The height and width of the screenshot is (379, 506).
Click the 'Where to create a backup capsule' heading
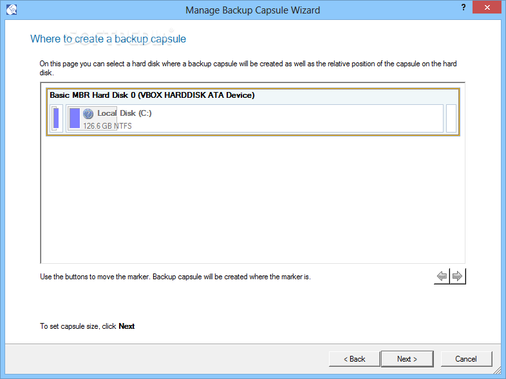pos(108,39)
